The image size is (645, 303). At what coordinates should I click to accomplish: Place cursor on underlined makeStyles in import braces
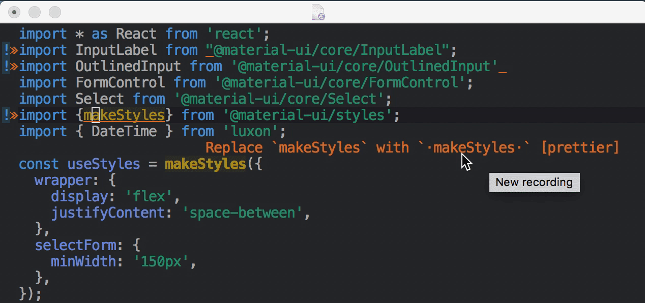point(124,115)
